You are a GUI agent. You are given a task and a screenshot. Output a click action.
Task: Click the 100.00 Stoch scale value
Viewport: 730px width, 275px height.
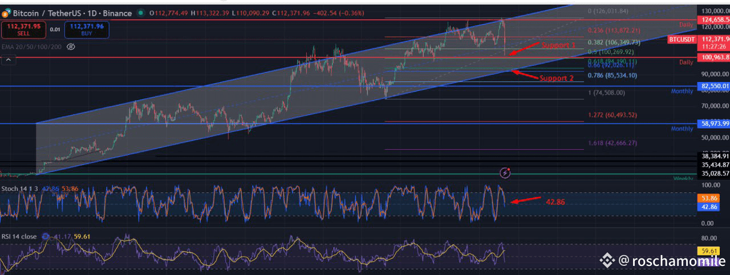coord(711,185)
